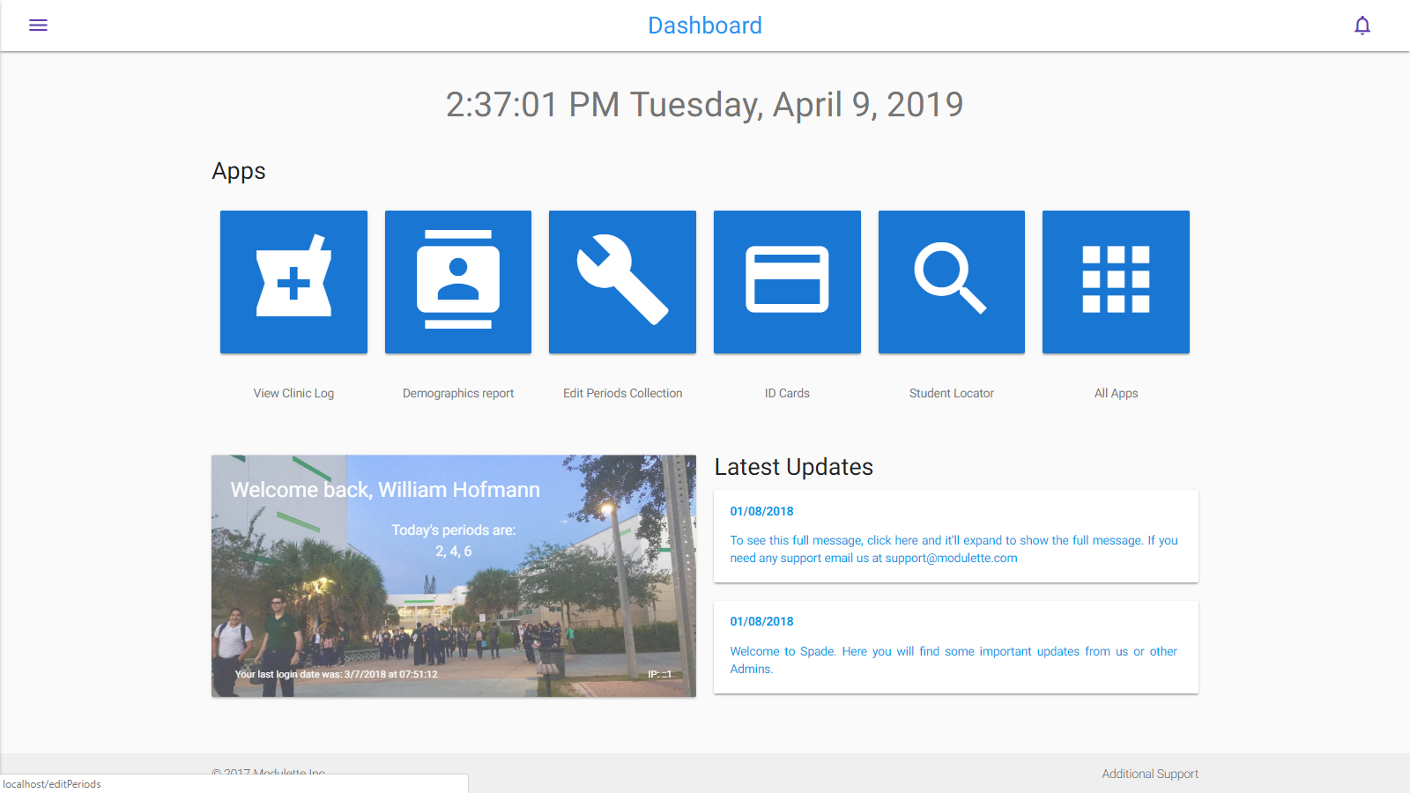Click the Demographics report label
The height and width of the screenshot is (793, 1410).
click(458, 393)
